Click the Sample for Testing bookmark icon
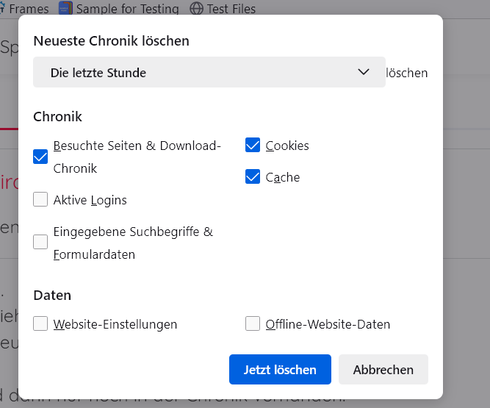 click(x=66, y=9)
